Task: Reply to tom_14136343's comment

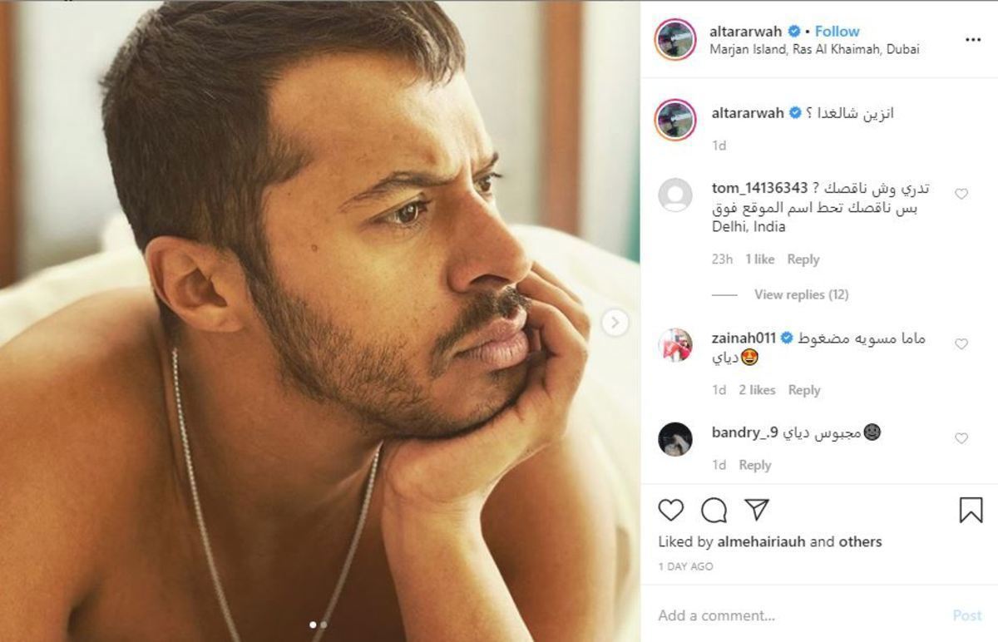Action: pos(803,259)
